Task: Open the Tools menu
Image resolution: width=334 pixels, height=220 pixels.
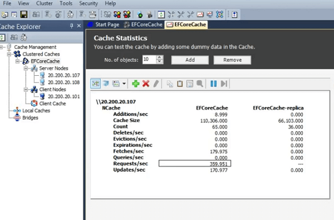Action: (x=66, y=3)
